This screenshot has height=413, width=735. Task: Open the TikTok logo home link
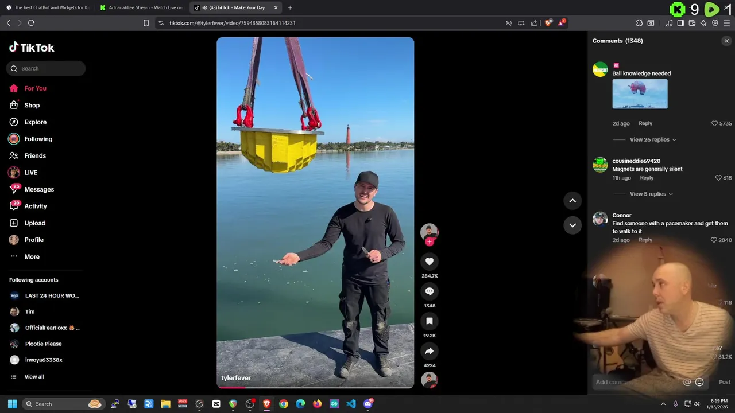(32, 48)
